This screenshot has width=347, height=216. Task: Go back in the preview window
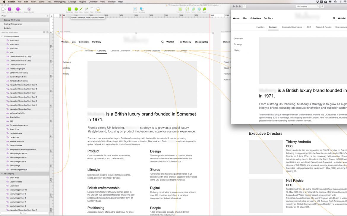244,6
